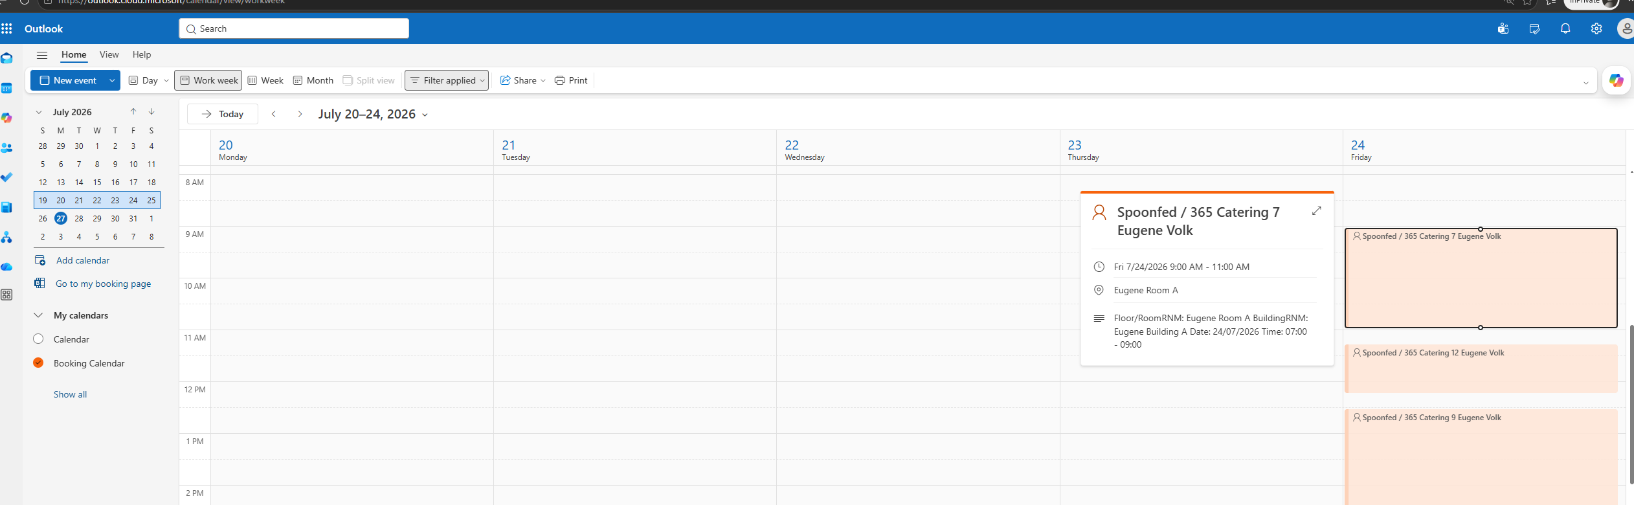Screen dimensions: 1634x505
Task: Collapse the My calendars section
Action: (x=38, y=315)
